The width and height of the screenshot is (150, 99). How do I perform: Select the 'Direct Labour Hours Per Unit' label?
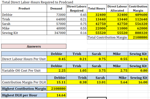(24, 59)
